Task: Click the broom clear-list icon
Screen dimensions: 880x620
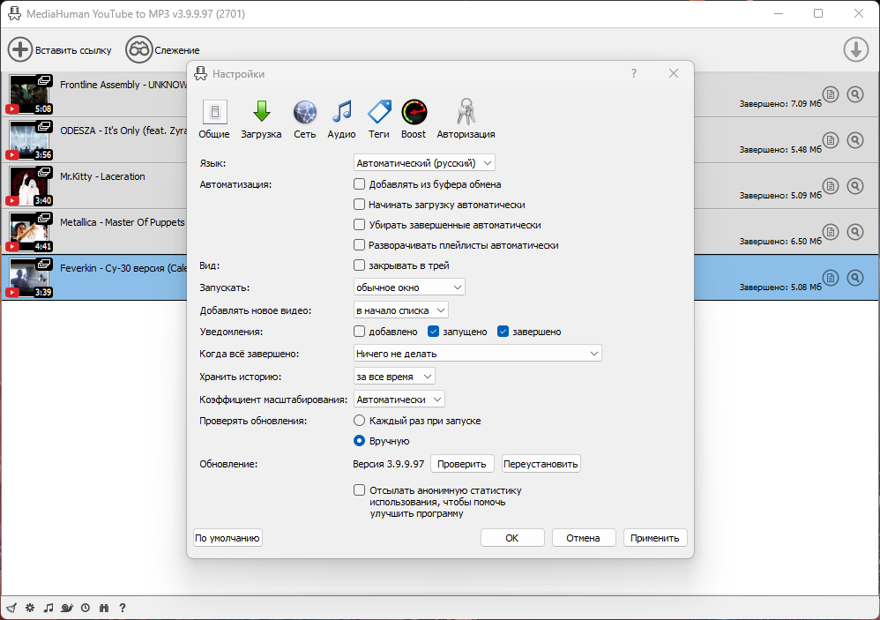Action: (11, 608)
